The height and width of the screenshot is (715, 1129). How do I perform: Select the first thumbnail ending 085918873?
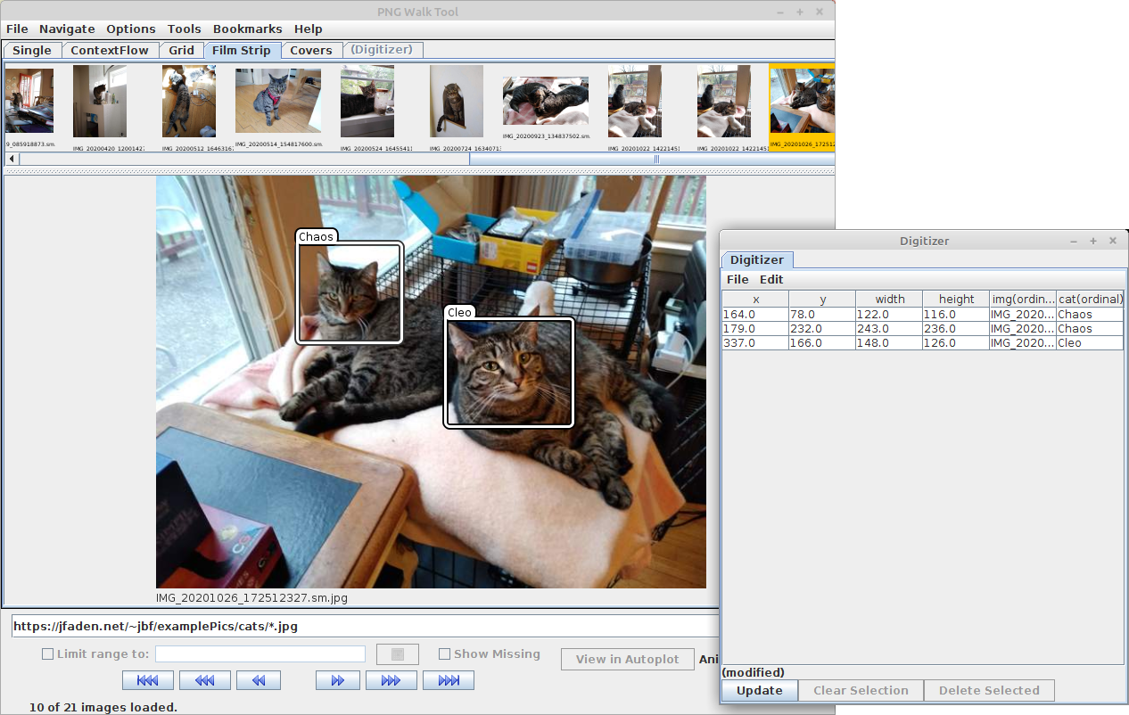click(x=29, y=101)
